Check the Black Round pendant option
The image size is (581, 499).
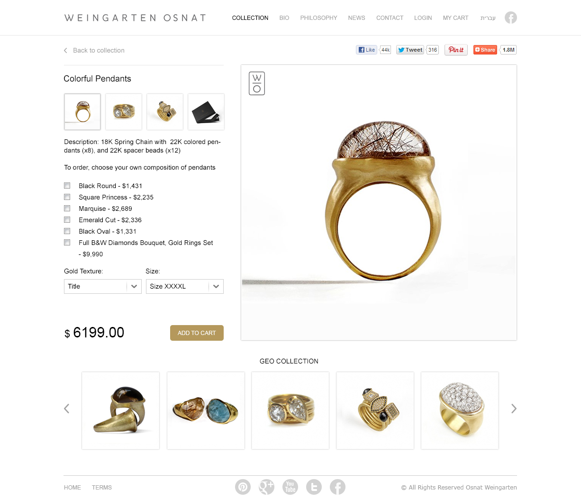click(67, 186)
